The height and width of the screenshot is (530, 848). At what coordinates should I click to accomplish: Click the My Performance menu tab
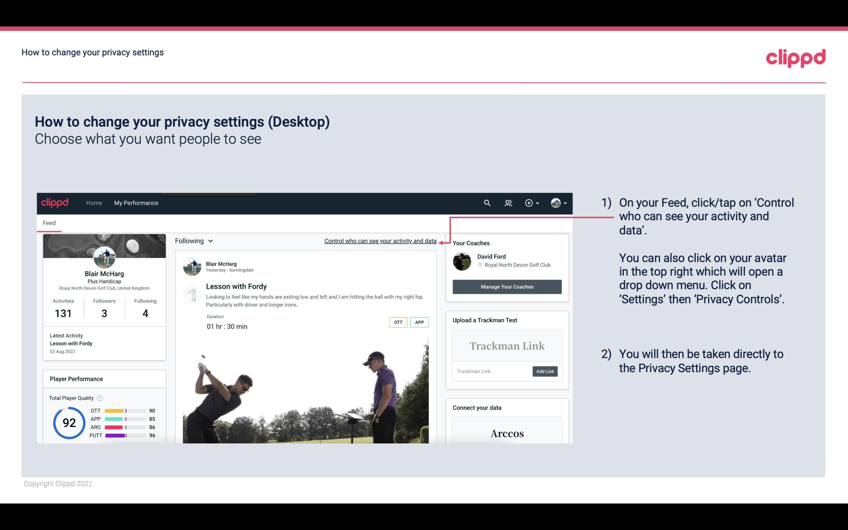click(135, 203)
